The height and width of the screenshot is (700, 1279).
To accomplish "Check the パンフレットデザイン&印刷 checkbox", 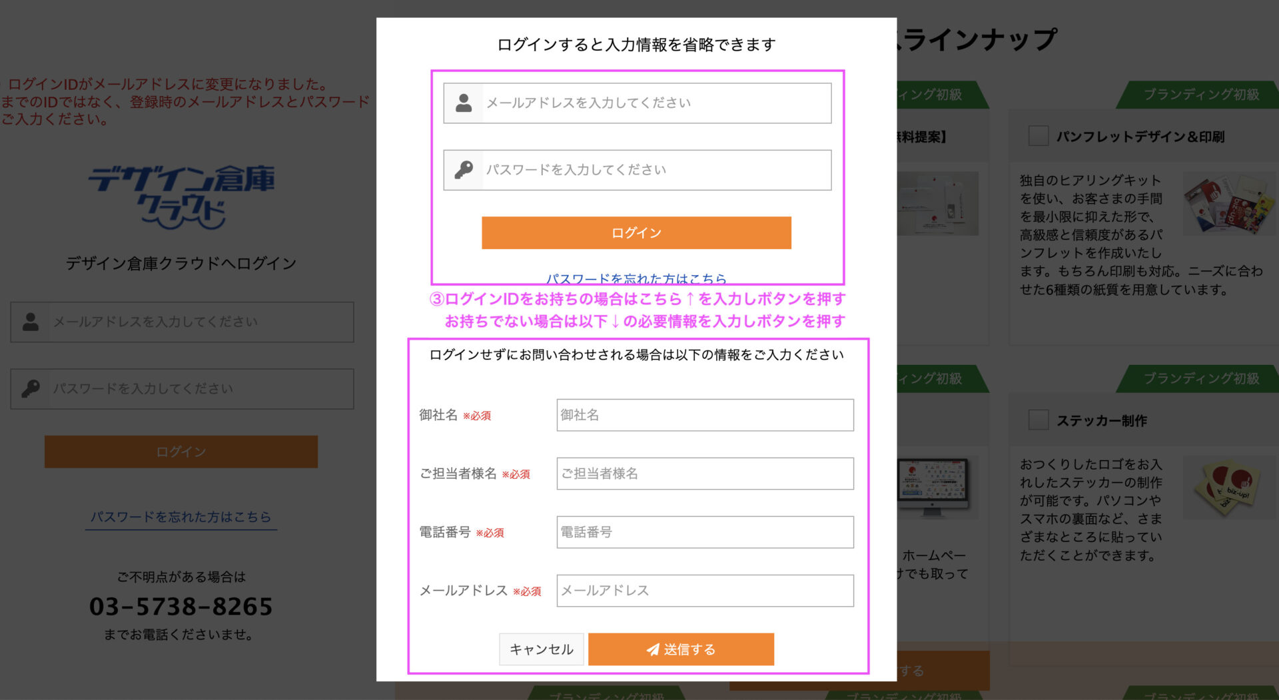I will click(1039, 136).
